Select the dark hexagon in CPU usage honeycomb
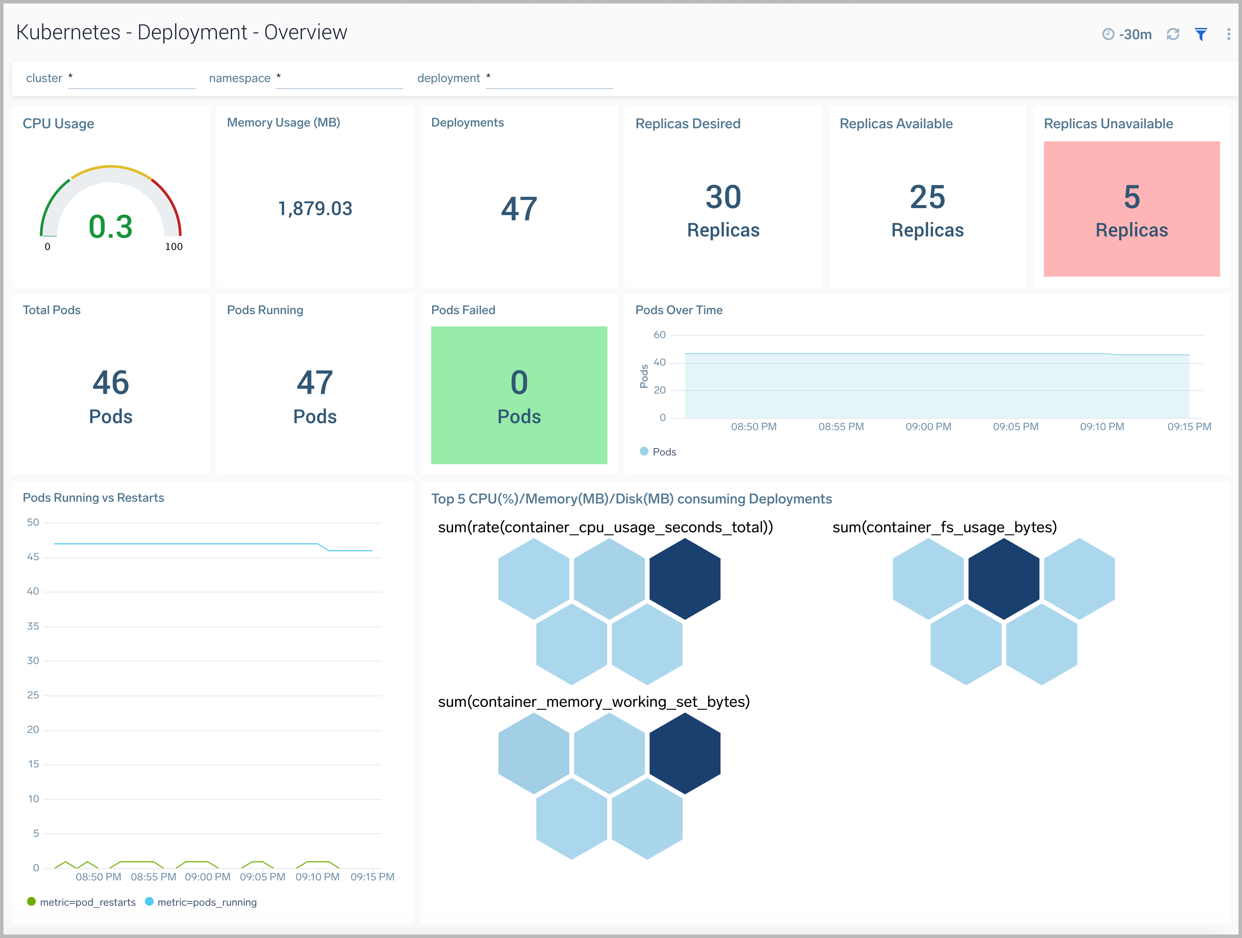The width and height of the screenshot is (1242, 938). click(x=684, y=578)
